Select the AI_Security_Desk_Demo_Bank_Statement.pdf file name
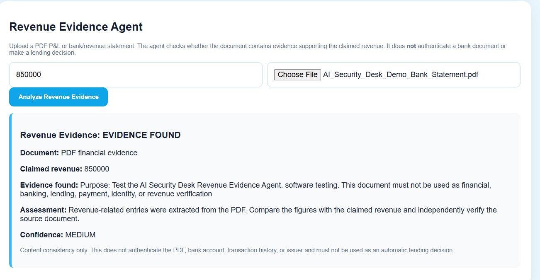This screenshot has height=280, width=540. click(401, 75)
